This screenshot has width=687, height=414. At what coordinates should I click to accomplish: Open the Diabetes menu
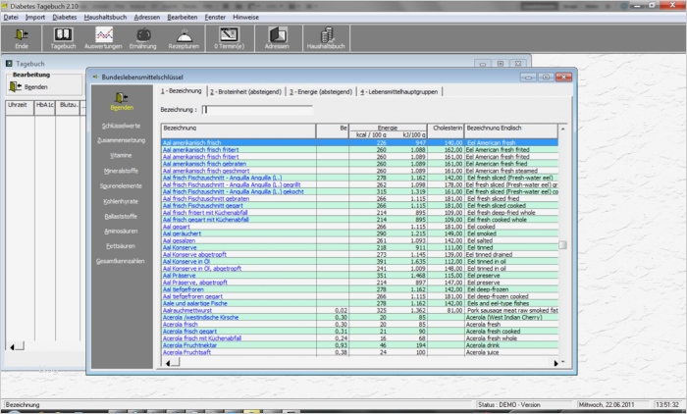point(66,17)
